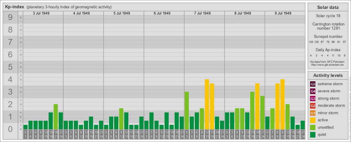Click the daily Ap-index value 11

pyautogui.click(x=333, y=55)
